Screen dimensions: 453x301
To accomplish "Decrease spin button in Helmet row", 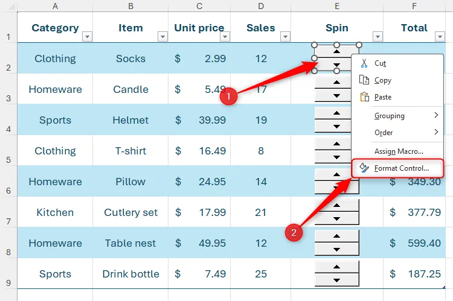I will tap(333, 127).
